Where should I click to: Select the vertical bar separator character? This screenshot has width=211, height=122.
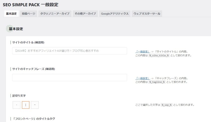(x=26, y=105)
